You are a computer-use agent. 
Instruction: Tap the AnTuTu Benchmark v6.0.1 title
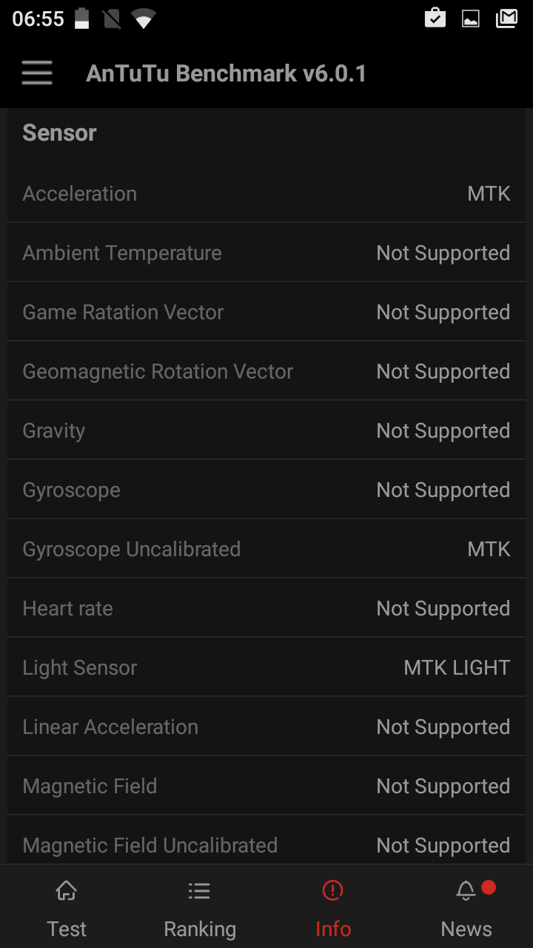click(226, 73)
